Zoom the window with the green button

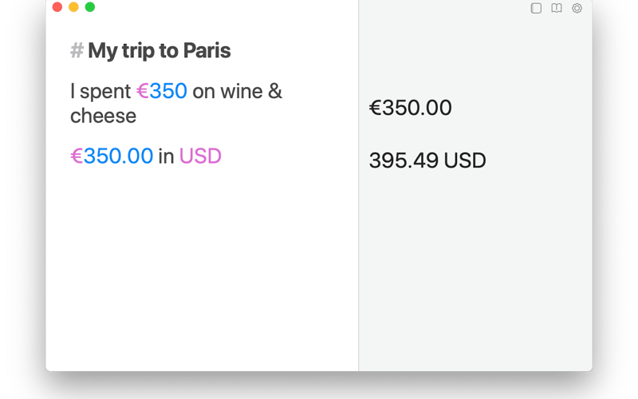pos(90,7)
